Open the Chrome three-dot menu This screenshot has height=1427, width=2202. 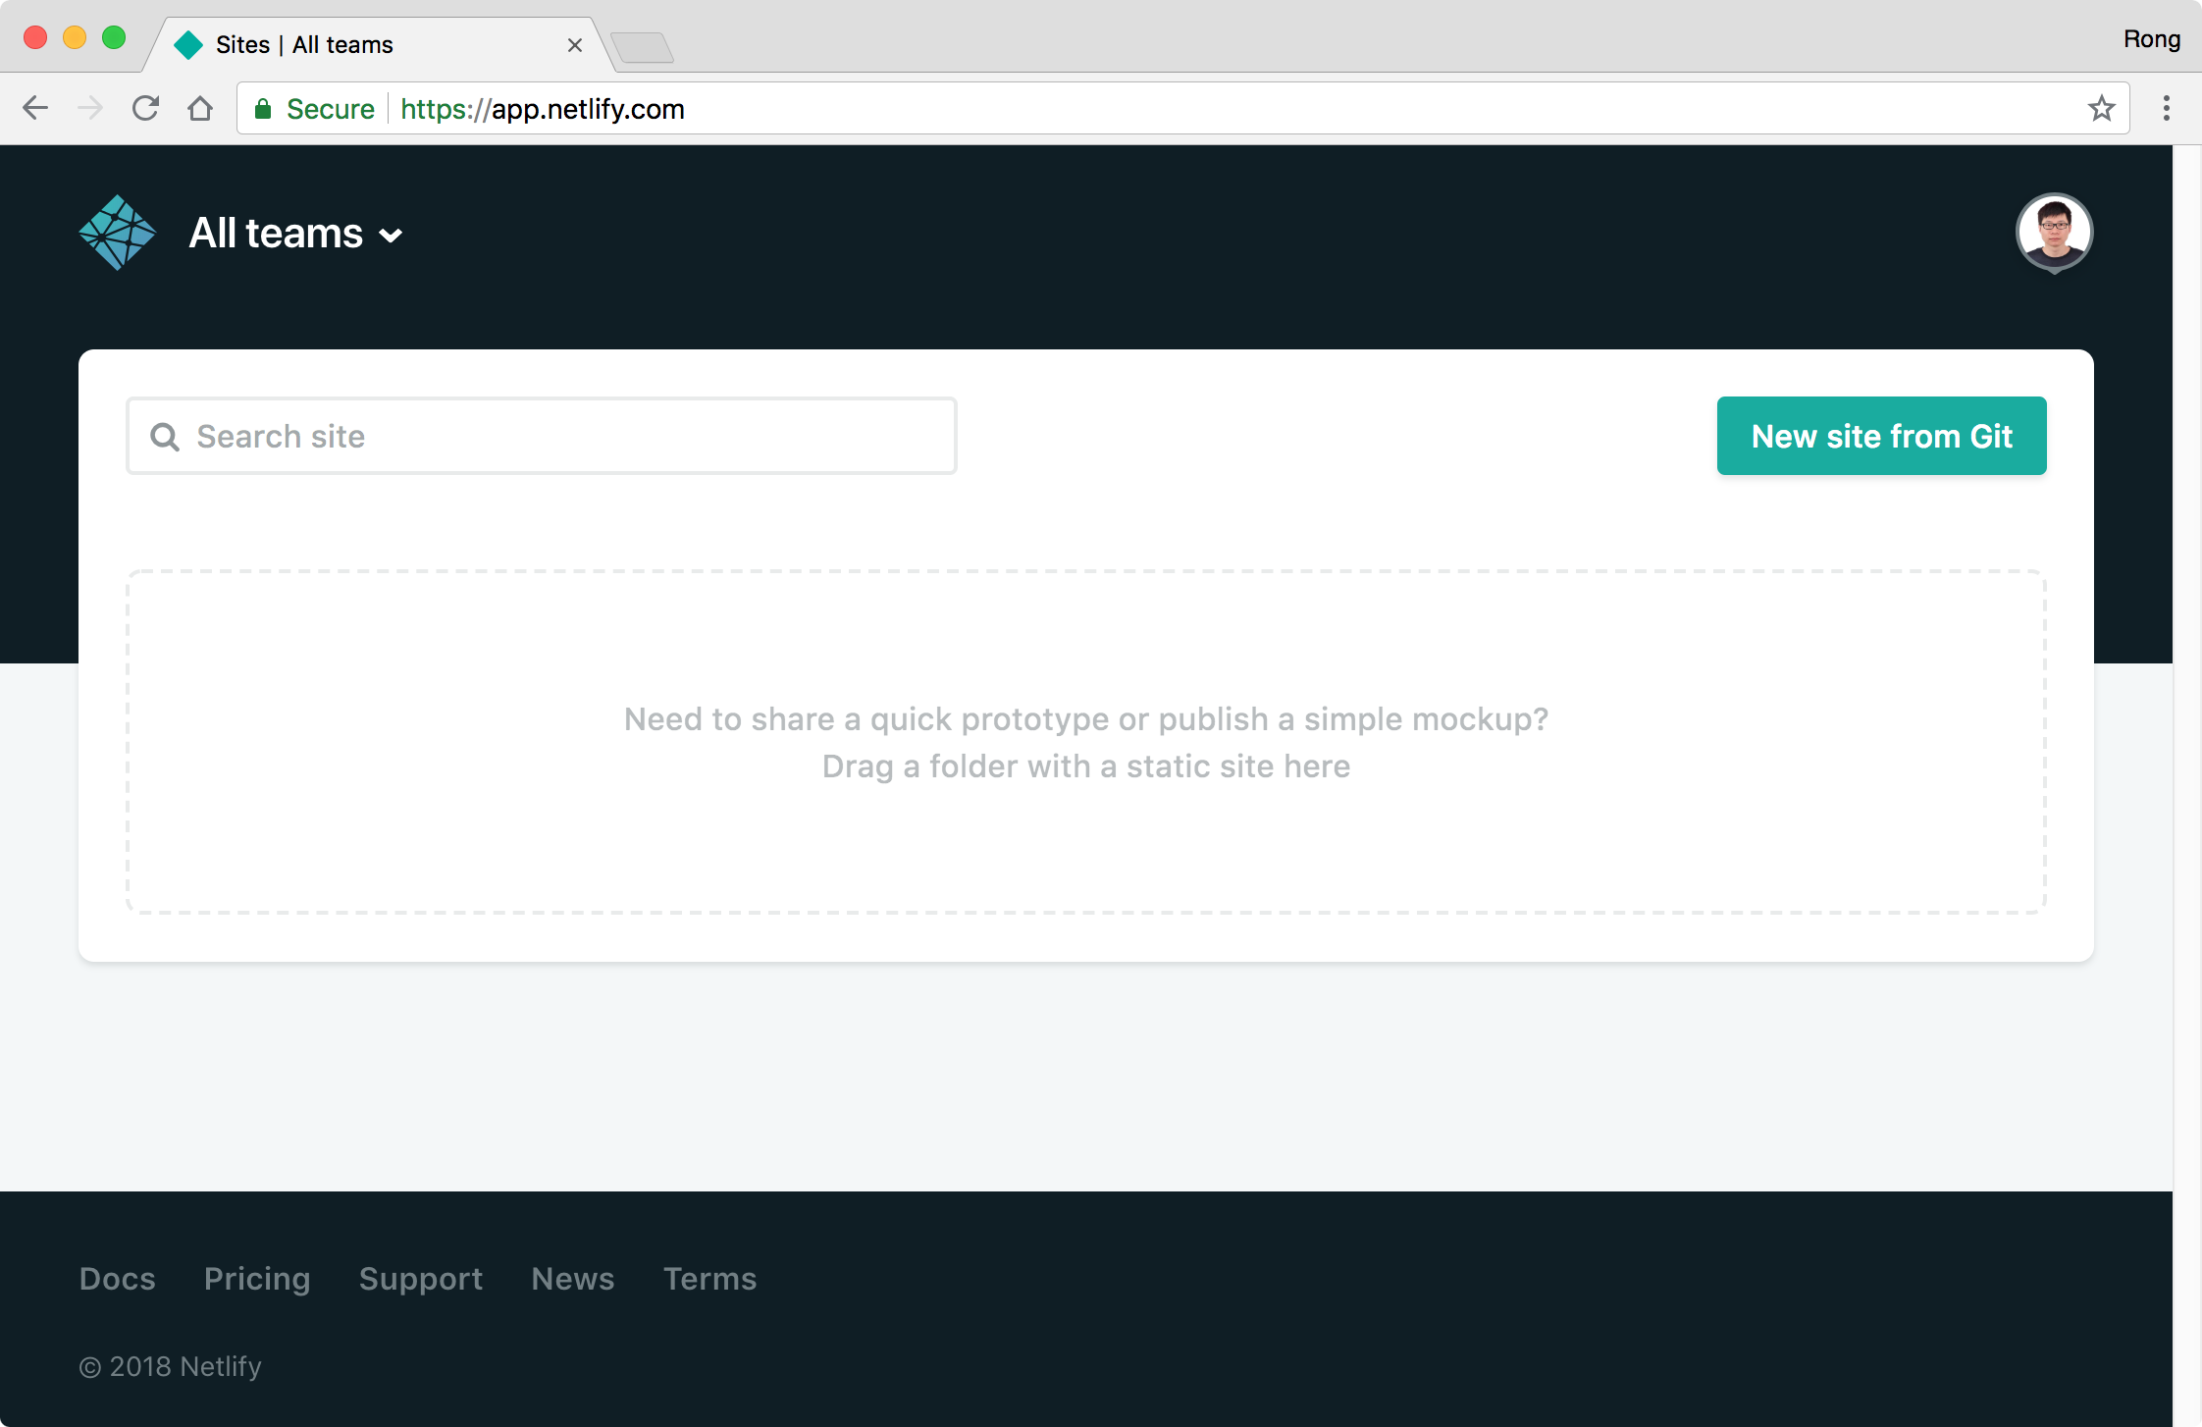pos(2166,108)
